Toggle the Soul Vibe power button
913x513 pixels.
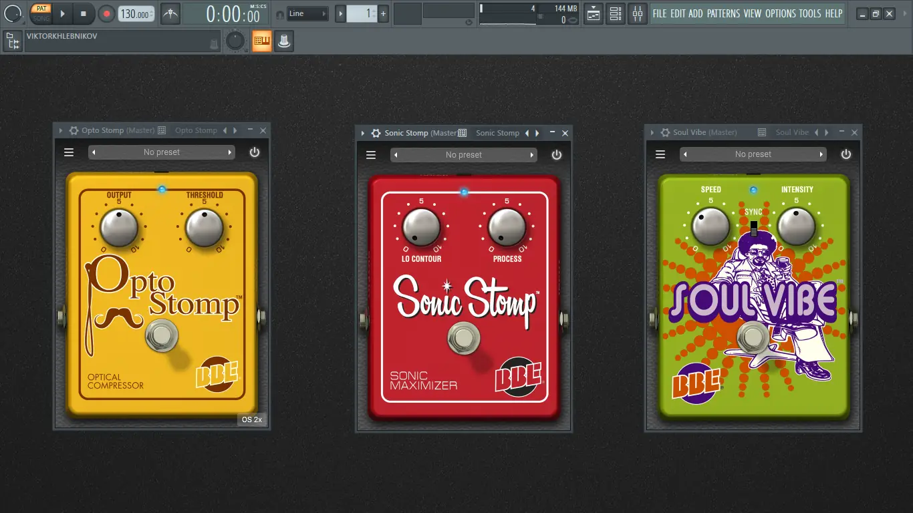pyautogui.click(x=846, y=154)
